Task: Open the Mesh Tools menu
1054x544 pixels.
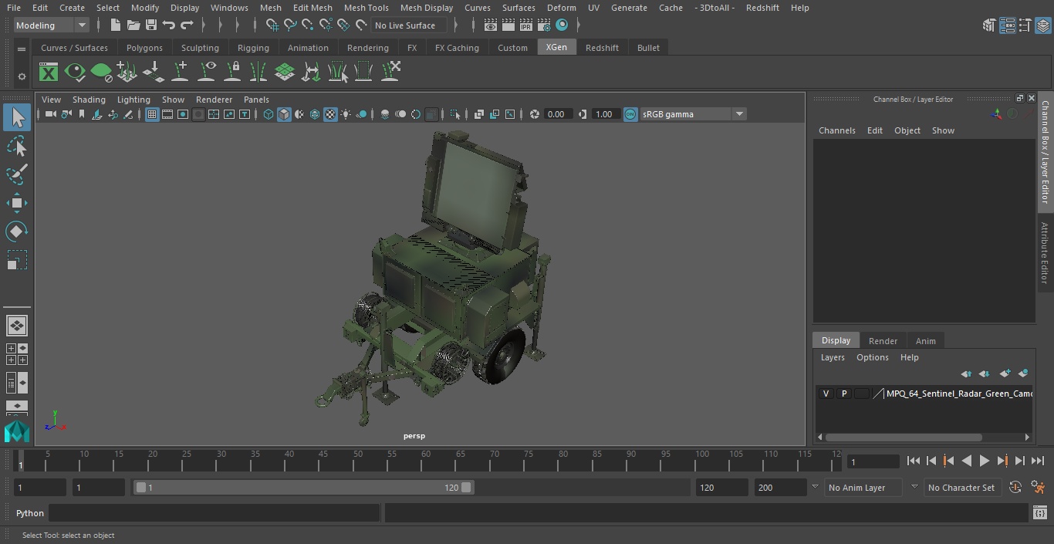Action: tap(366, 8)
